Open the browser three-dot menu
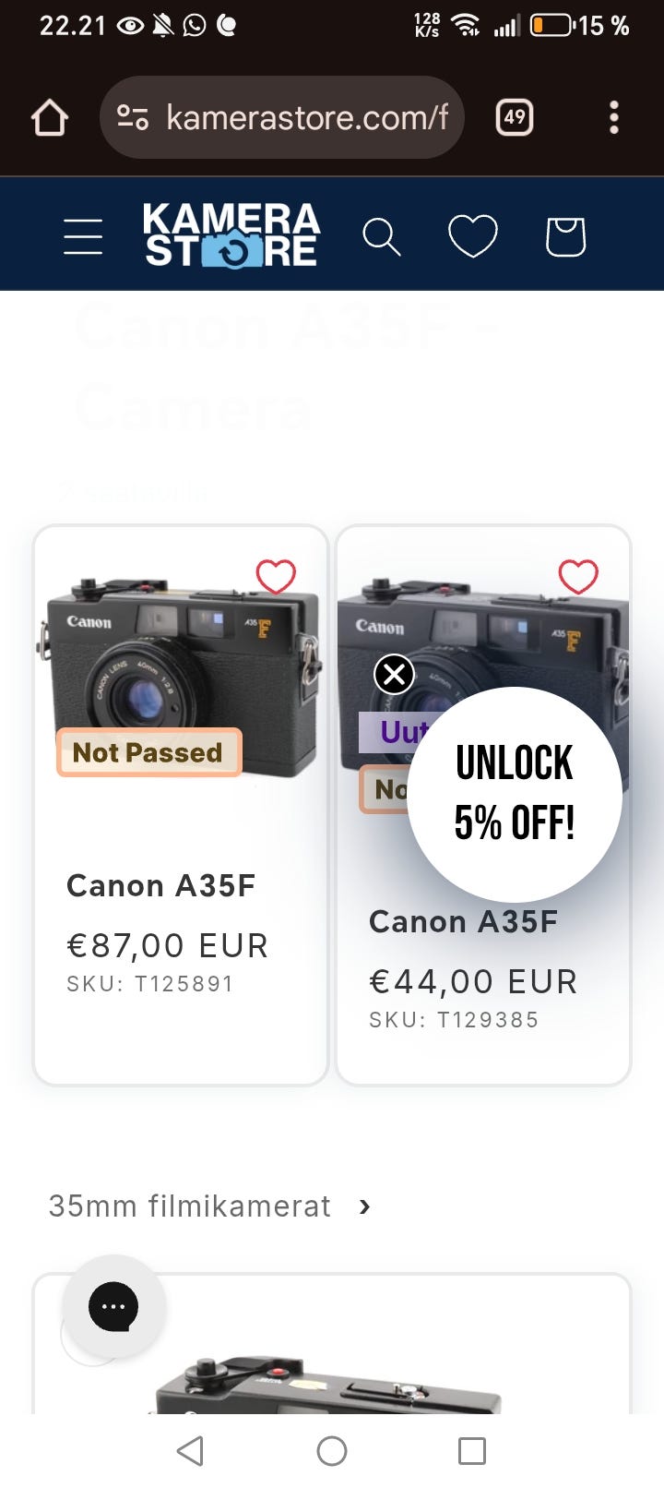Image resolution: width=664 pixels, height=1488 pixels. (614, 117)
